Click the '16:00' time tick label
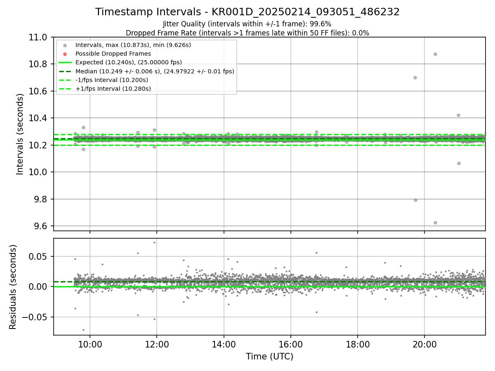This screenshot has width=495, height=371. tap(291, 345)
